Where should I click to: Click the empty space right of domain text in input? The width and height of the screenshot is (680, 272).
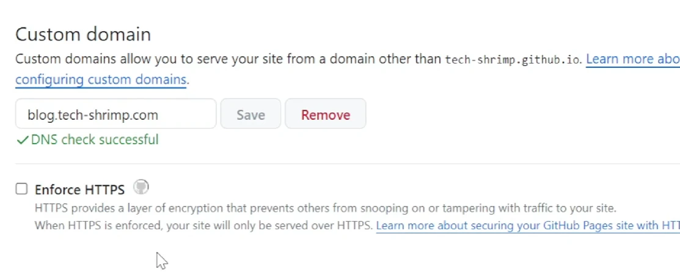point(186,114)
